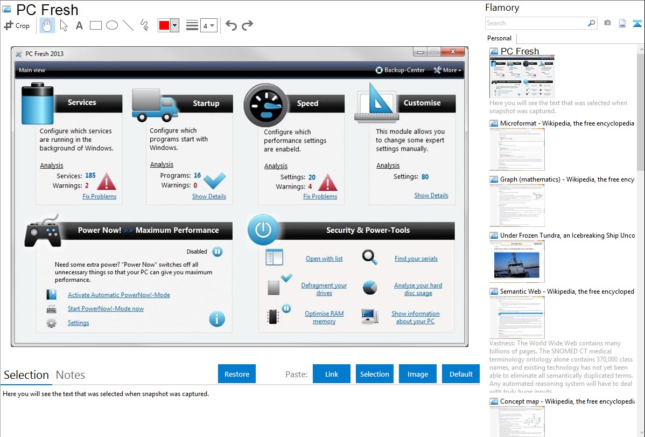Click Show information about your PC link

[416, 317]
